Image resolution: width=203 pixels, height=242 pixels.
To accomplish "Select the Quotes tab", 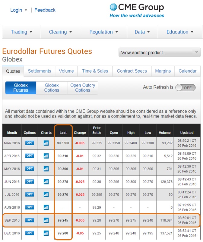I will pyautogui.click(x=13, y=71).
